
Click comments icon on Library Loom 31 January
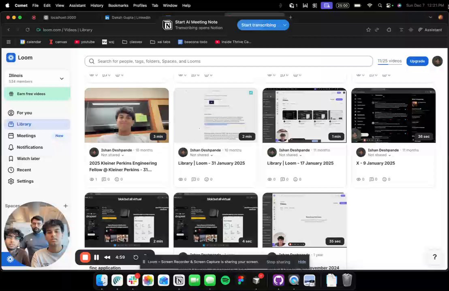(x=194, y=179)
